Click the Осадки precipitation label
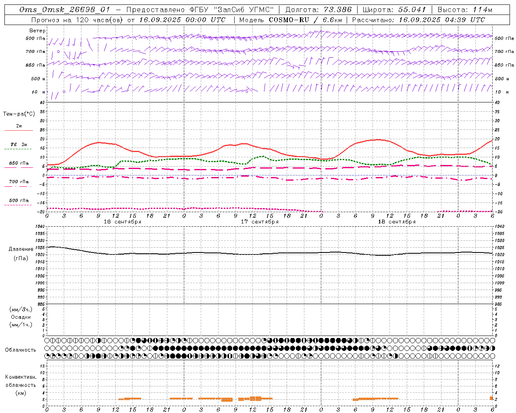 pos(21,317)
